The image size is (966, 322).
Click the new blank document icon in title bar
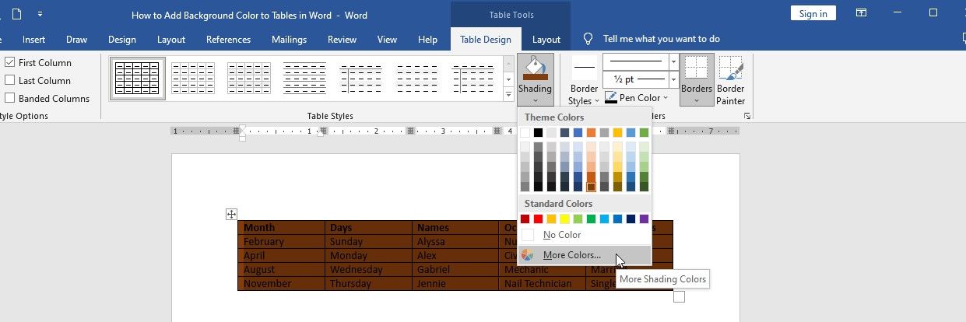pyautogui.click(x=17, y=14)
